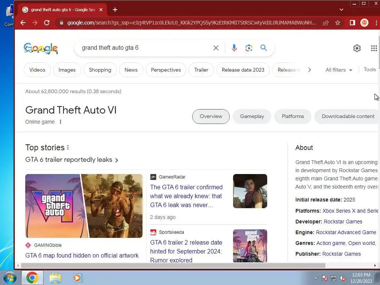
Task: Expand GTA 6 trailer reportedly leaks
Action: click(72, 160)
